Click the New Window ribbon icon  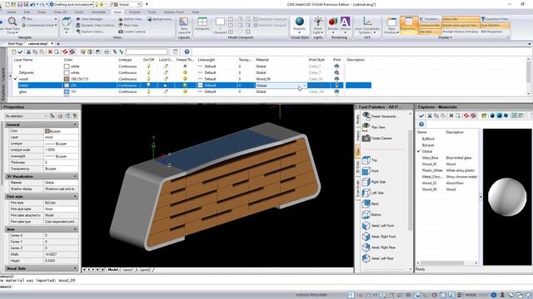point(391,25)
